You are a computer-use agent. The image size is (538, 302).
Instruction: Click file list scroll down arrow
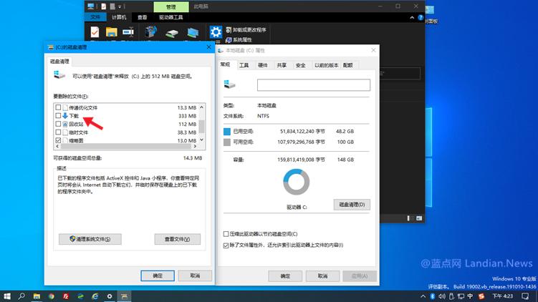(x=201, y=140)
